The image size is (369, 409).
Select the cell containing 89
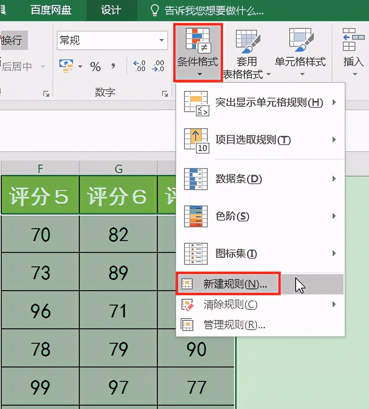118,272
